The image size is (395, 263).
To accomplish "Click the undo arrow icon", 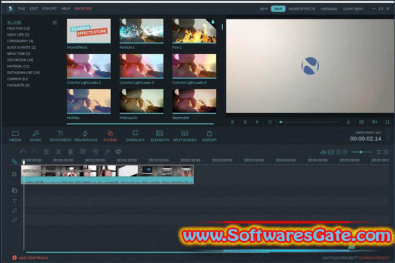I will coord(23,152).
